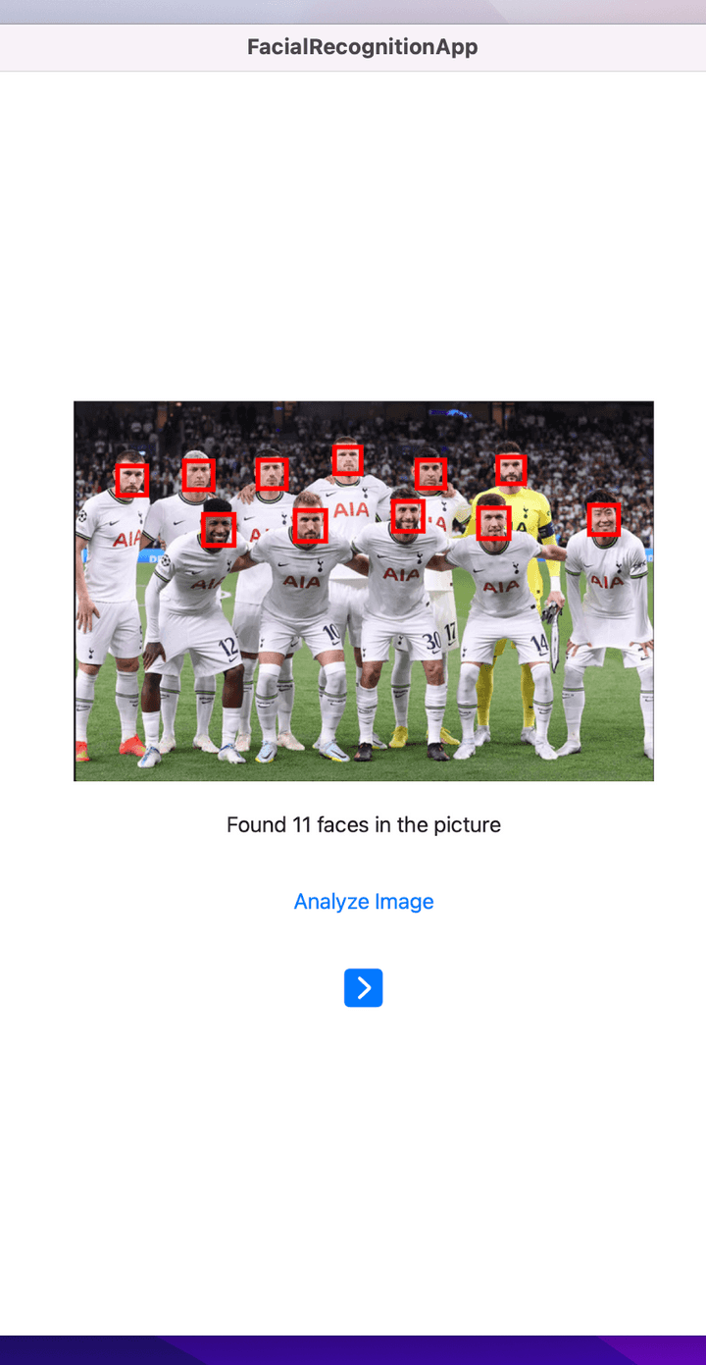Screen dimensions: 706x1365
Task: Select face box beside the goalkeeper's right shoulder
Action: [430, 474]
